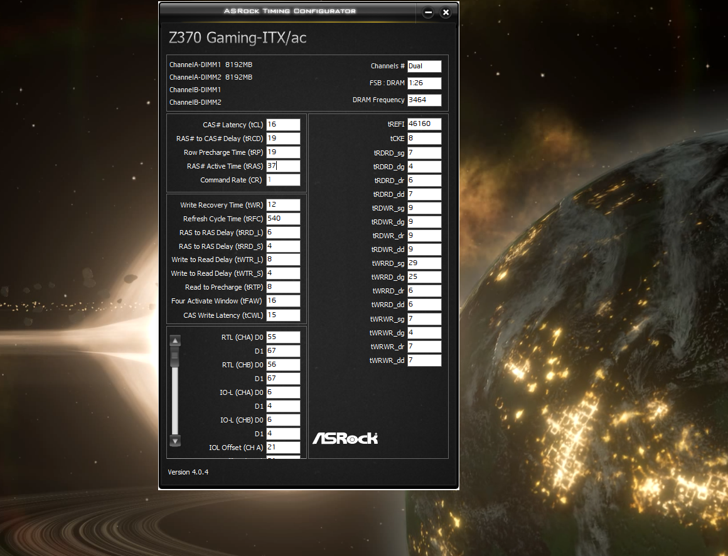Click the scroll down arrow in RTL panel
Screen dimensions: 728x556
[x=175, y=441]
